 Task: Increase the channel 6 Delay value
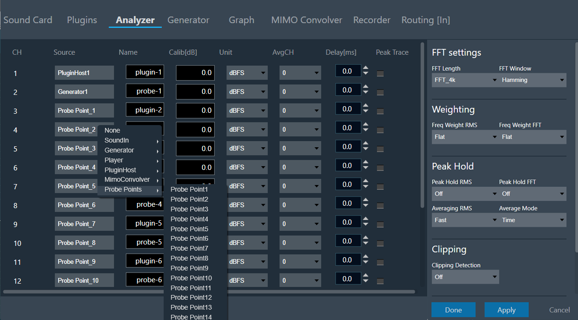point(366,162)
